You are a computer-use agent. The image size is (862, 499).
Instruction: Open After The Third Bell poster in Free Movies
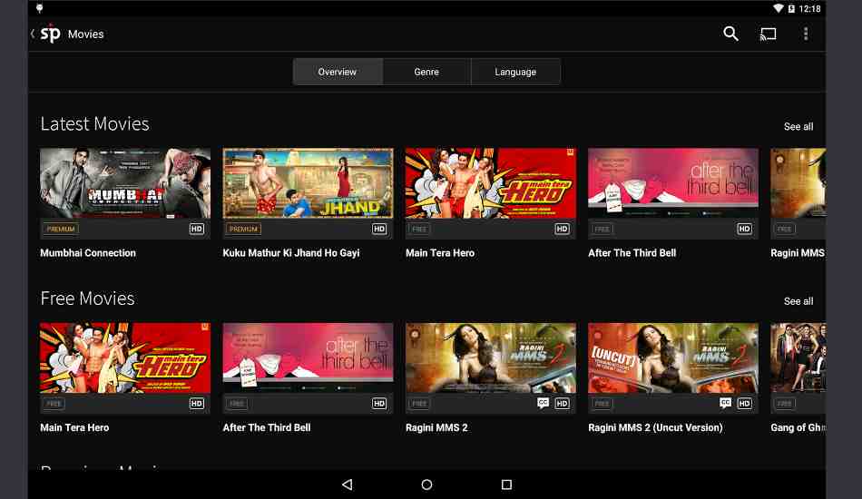coord(308,357)
